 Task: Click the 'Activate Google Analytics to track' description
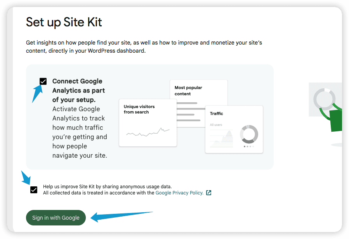pos(80,132)
